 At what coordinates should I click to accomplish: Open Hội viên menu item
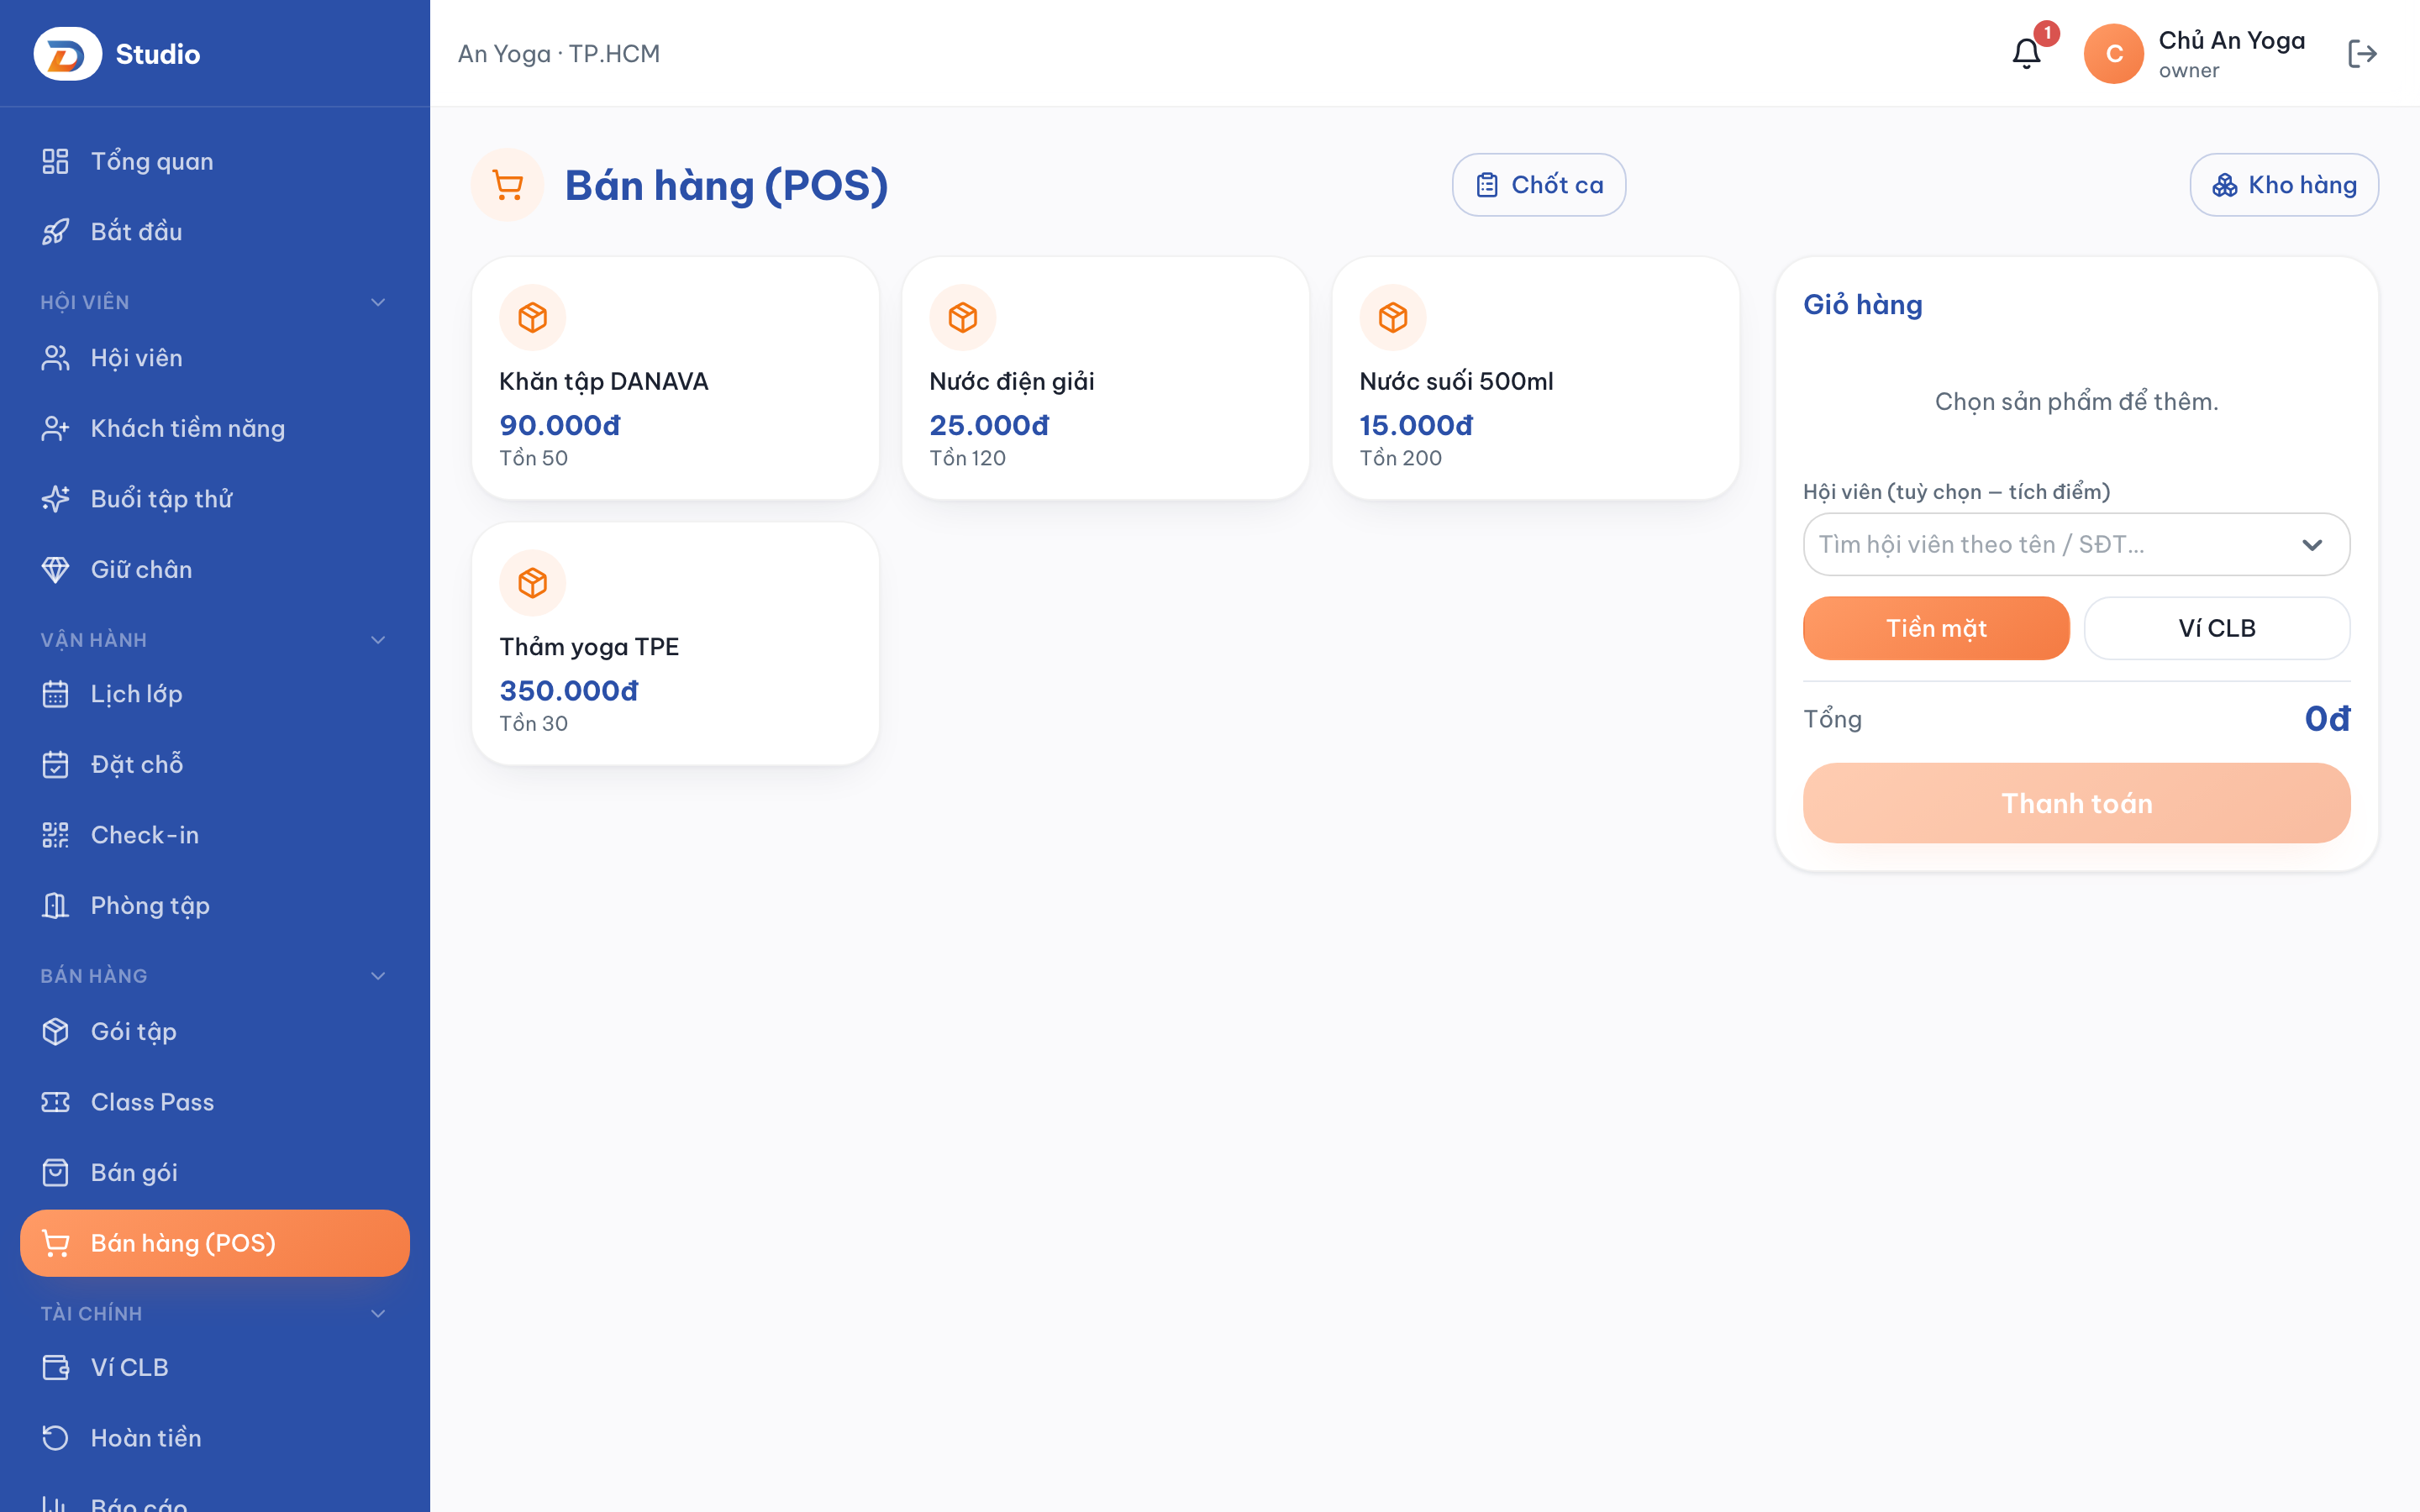tap(215, 358)
